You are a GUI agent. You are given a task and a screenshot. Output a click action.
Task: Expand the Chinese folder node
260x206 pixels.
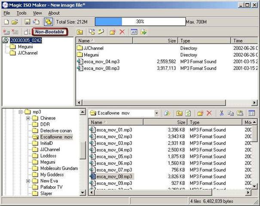[x=28, y=118]
